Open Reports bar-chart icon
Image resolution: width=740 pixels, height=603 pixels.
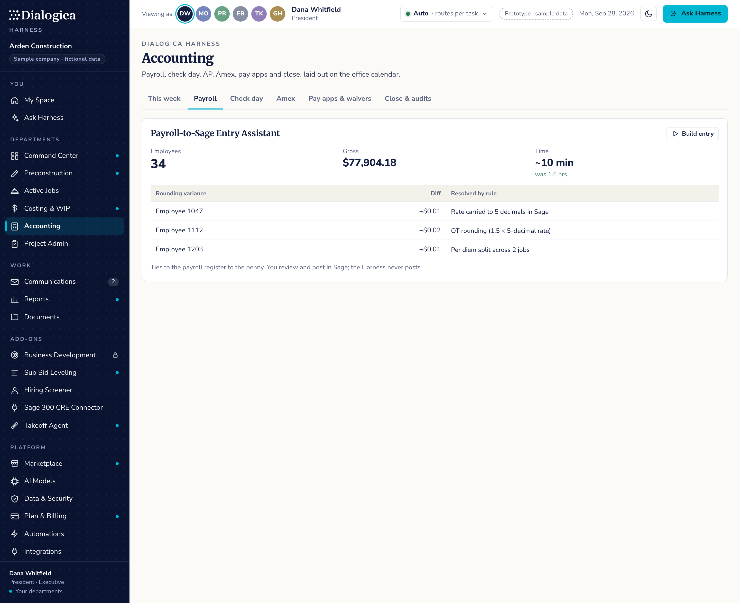click(x=15, y=299)
